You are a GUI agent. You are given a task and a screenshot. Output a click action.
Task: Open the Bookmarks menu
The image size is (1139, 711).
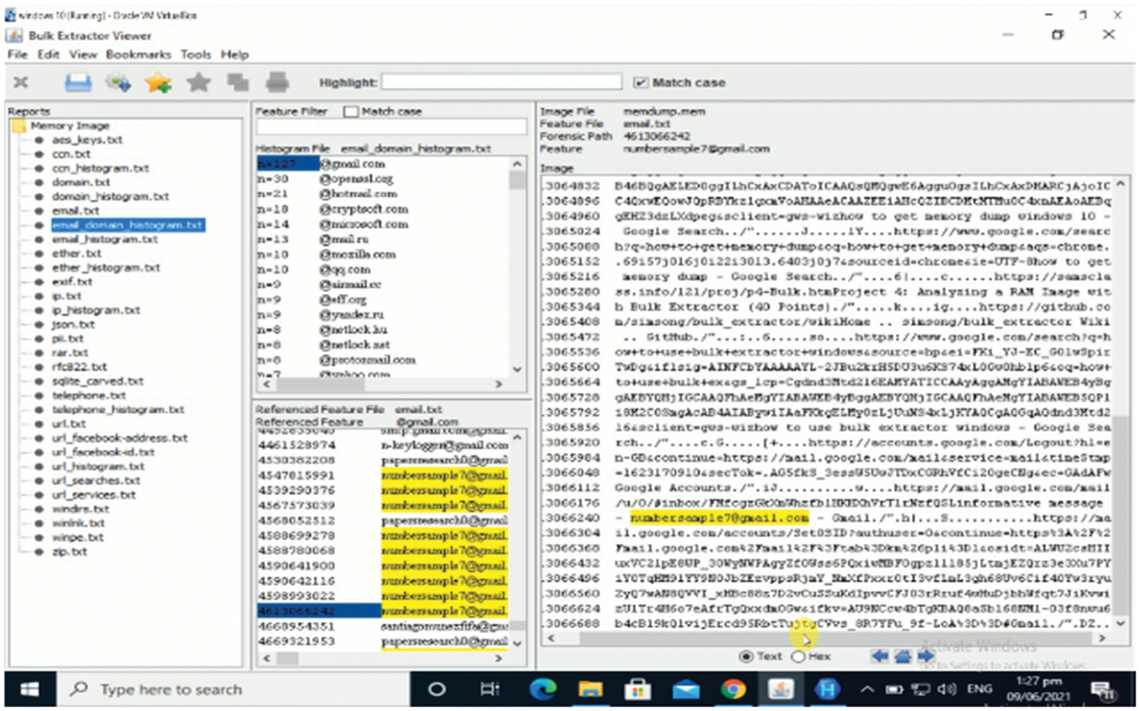pos(138,55)
